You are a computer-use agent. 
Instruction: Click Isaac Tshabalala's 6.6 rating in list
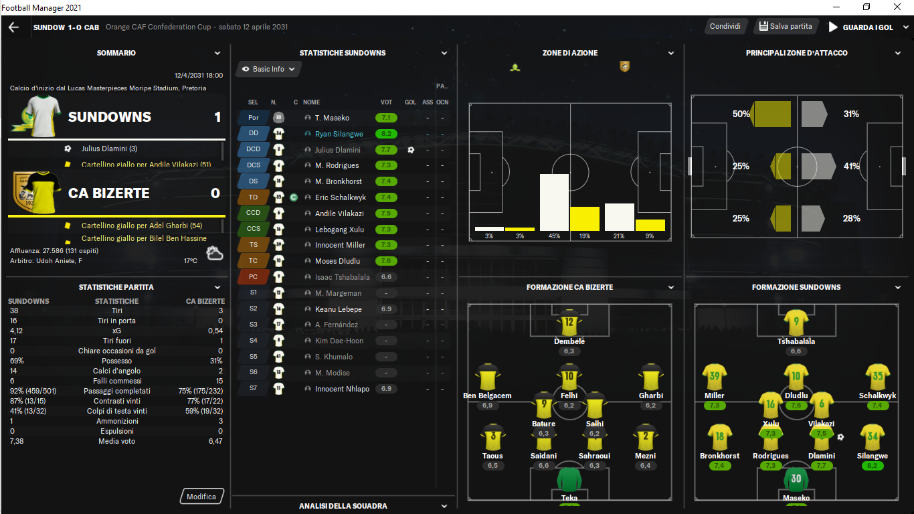tap(386, 277)
